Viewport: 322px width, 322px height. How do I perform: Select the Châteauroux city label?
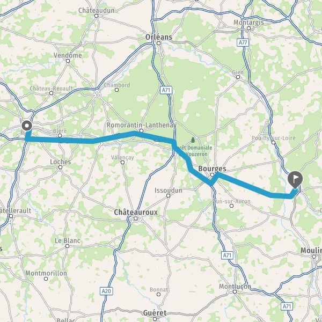(136, 212)
